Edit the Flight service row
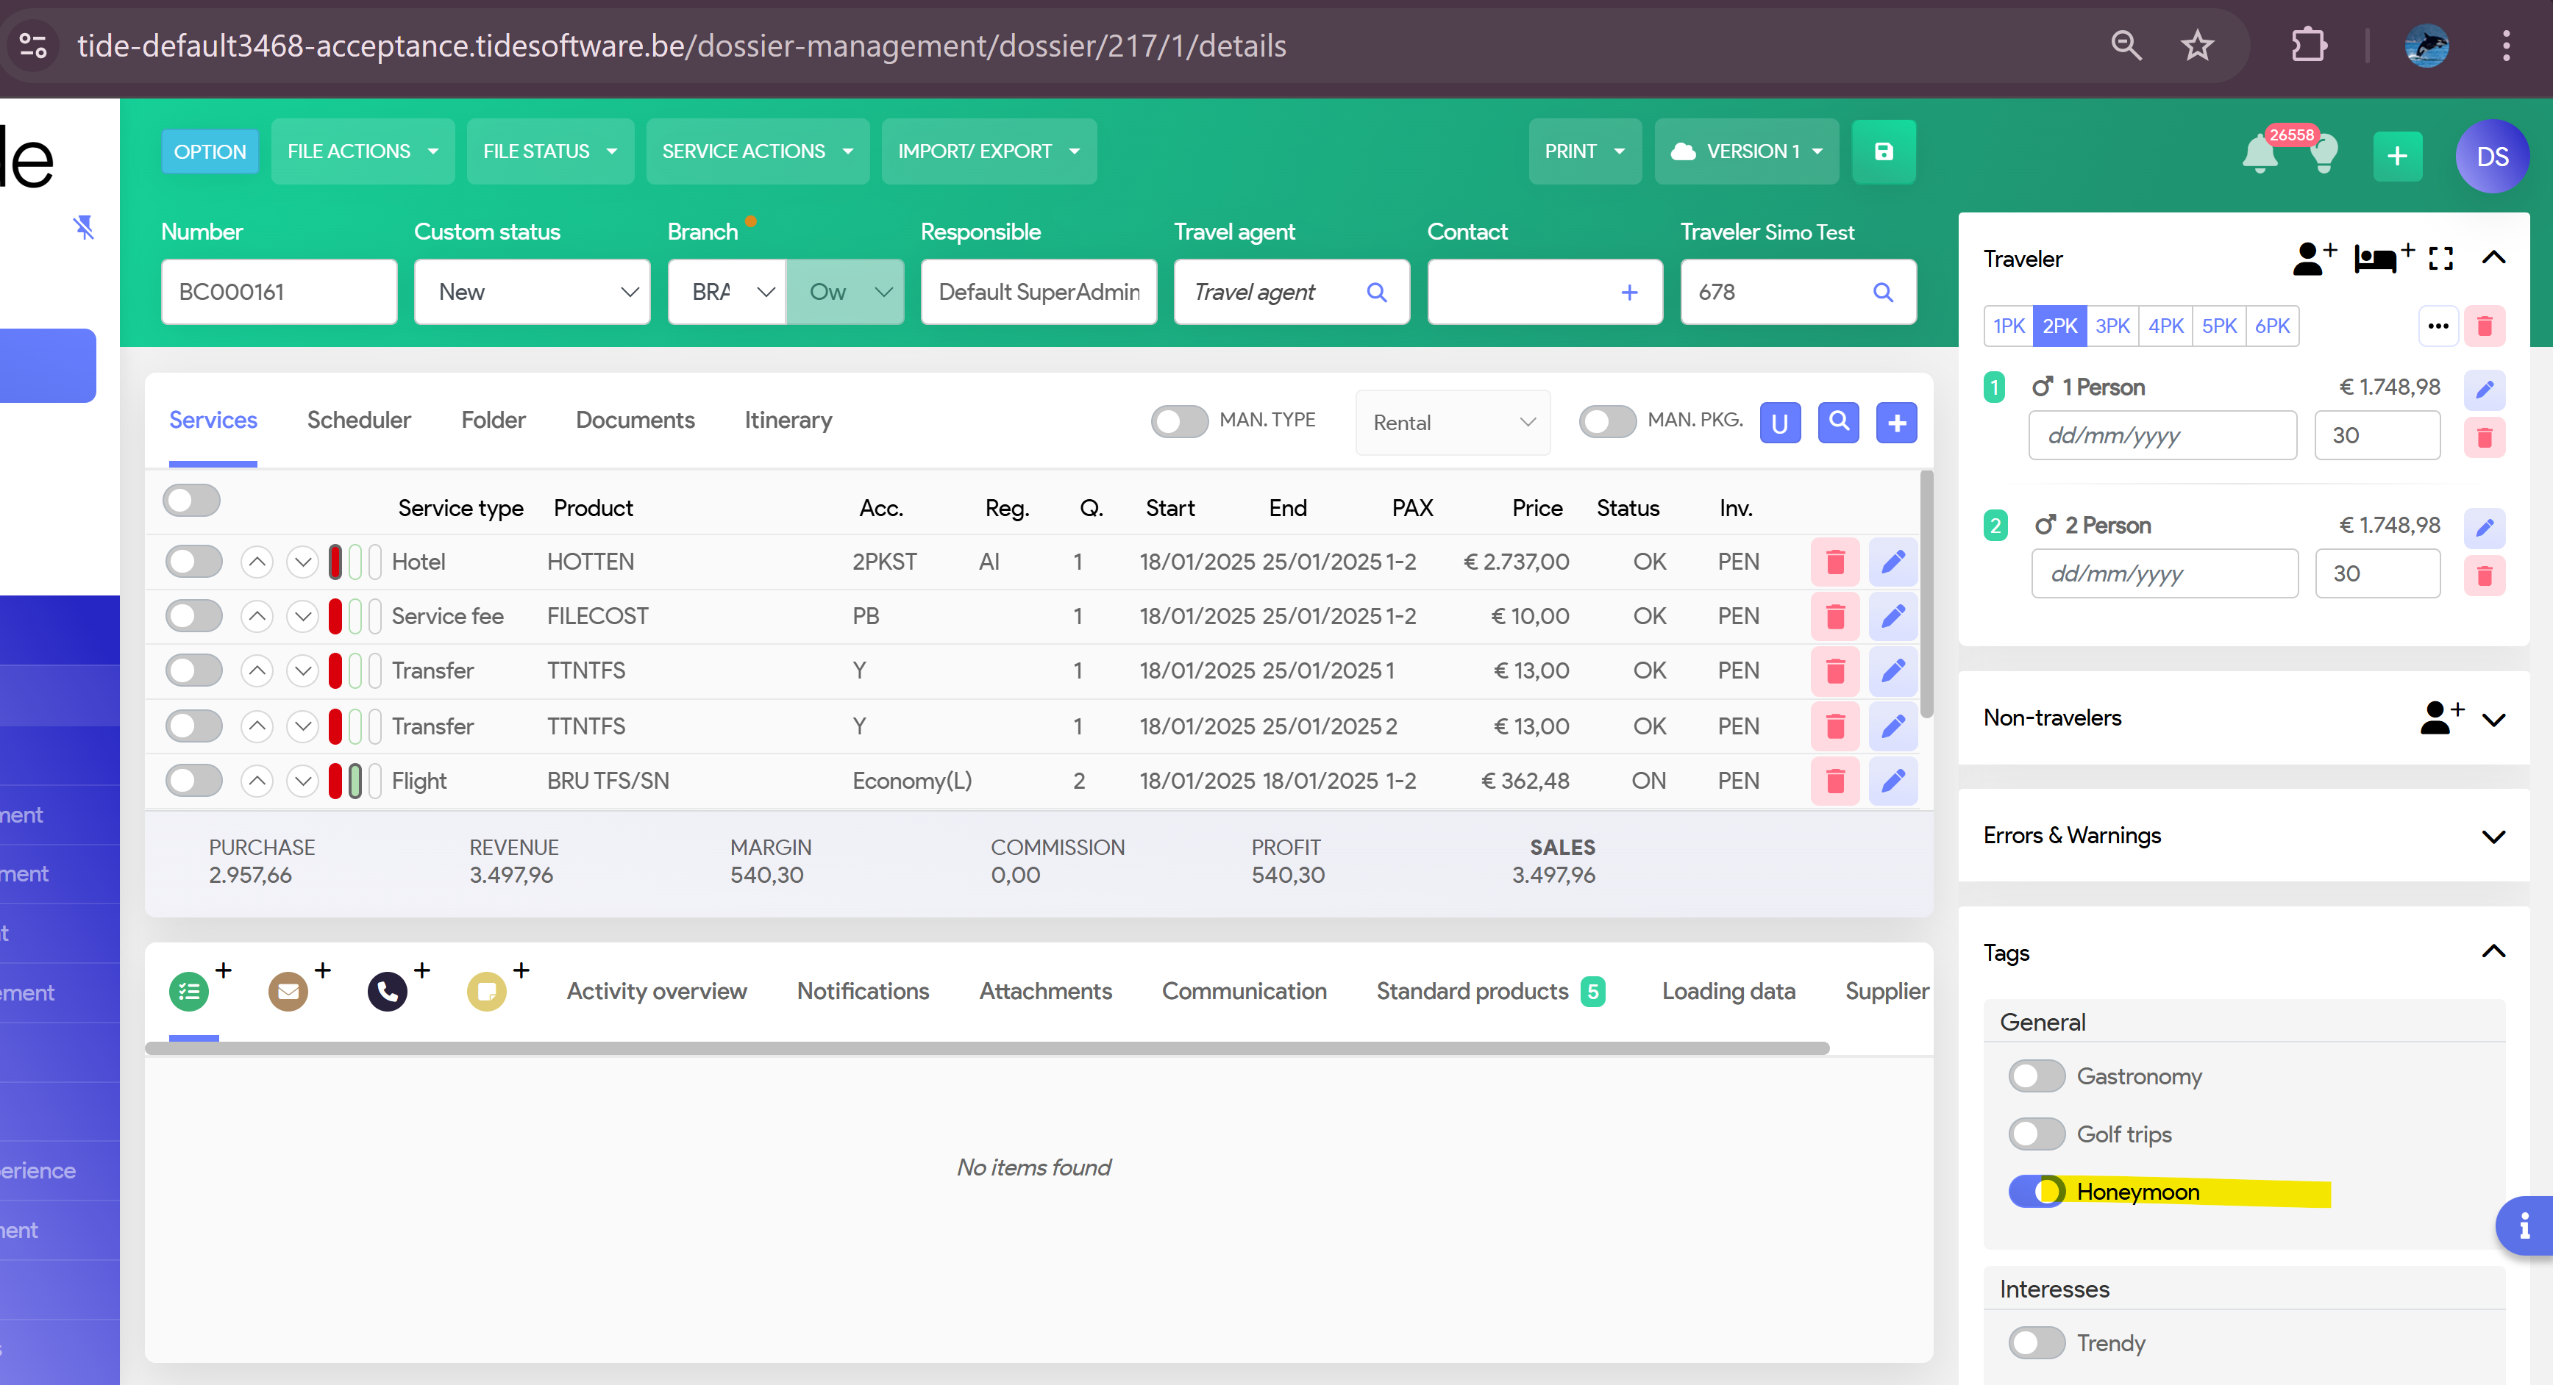This screenshot has width=2553, height=1385. pyautogui.click(x=1892, y=781)
